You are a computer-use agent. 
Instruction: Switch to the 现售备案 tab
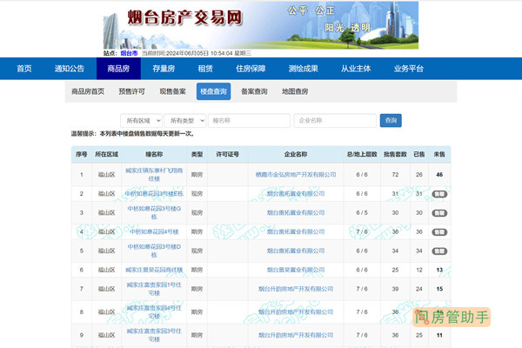pyautogui.click(x=172, y=91)
